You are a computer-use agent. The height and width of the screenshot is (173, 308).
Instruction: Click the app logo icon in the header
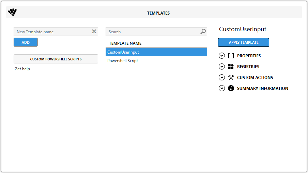pyautogui.click(x=12, y=12)
